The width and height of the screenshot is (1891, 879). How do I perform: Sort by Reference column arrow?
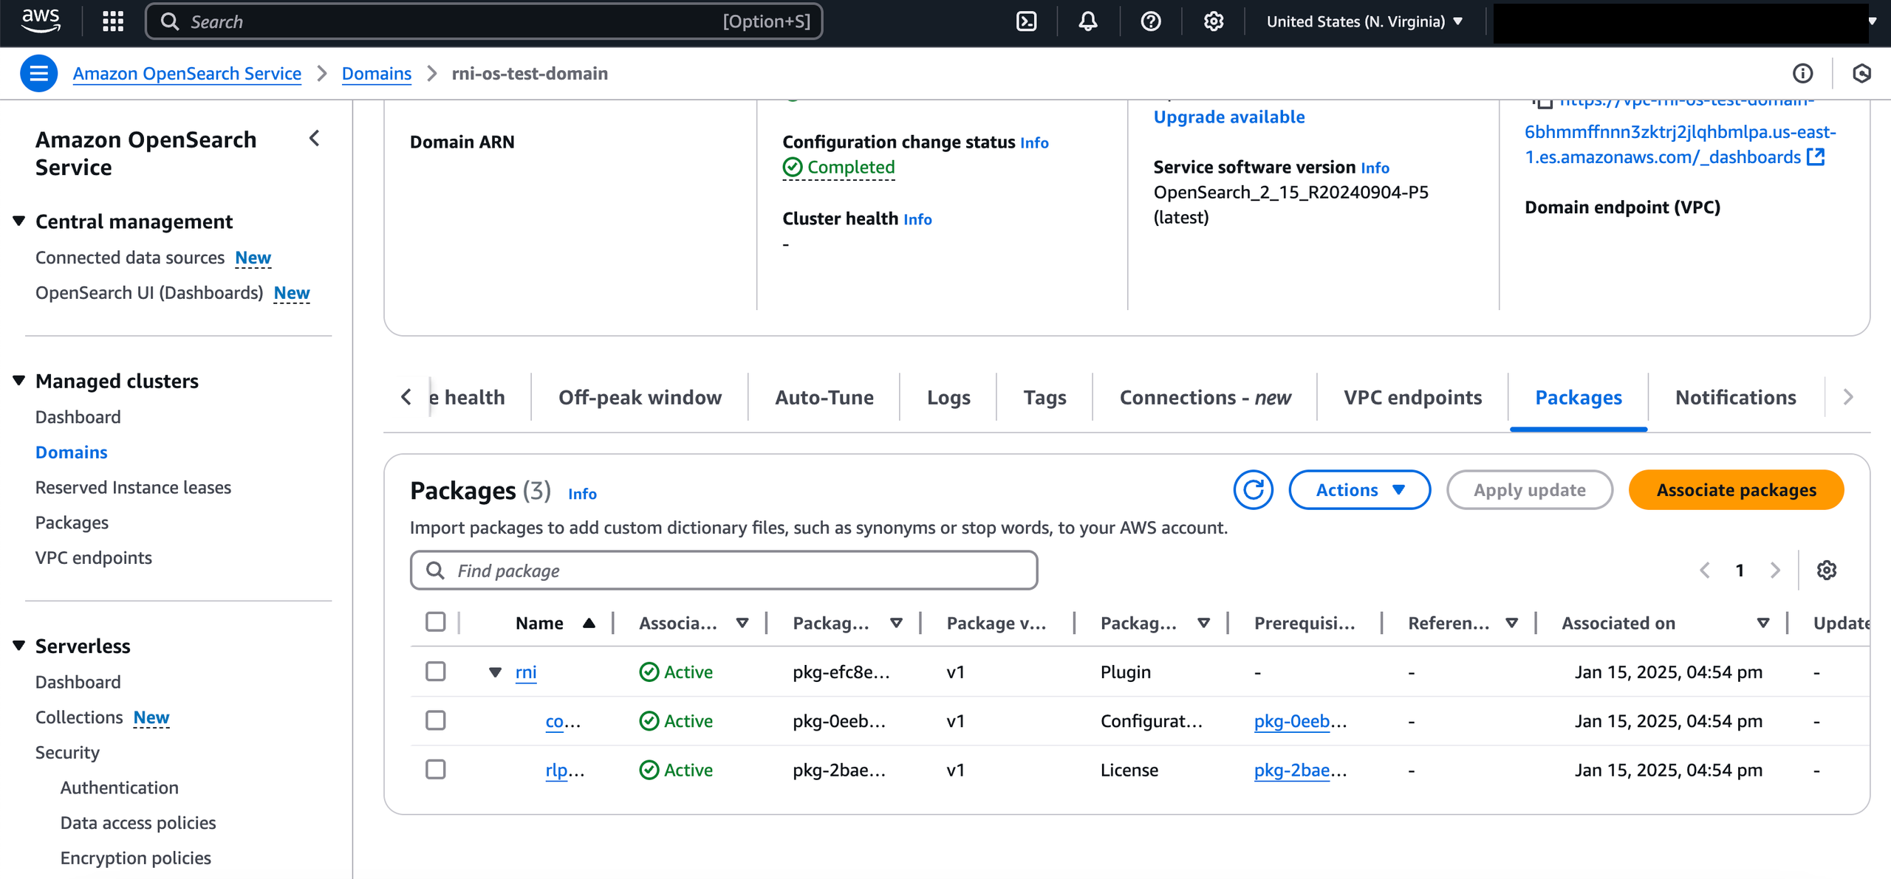1512,624
